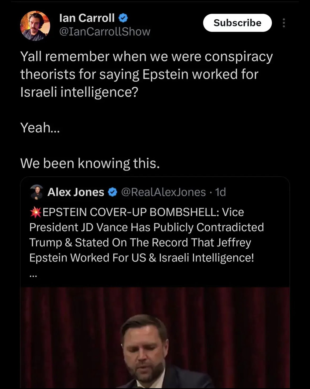
Task: Play the quoted video preview
Action: (x=155, y=338)
